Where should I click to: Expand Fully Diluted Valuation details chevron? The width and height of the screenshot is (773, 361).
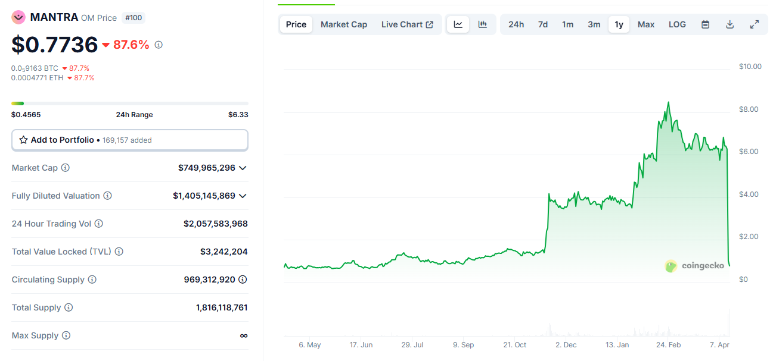tap(243, 196)
